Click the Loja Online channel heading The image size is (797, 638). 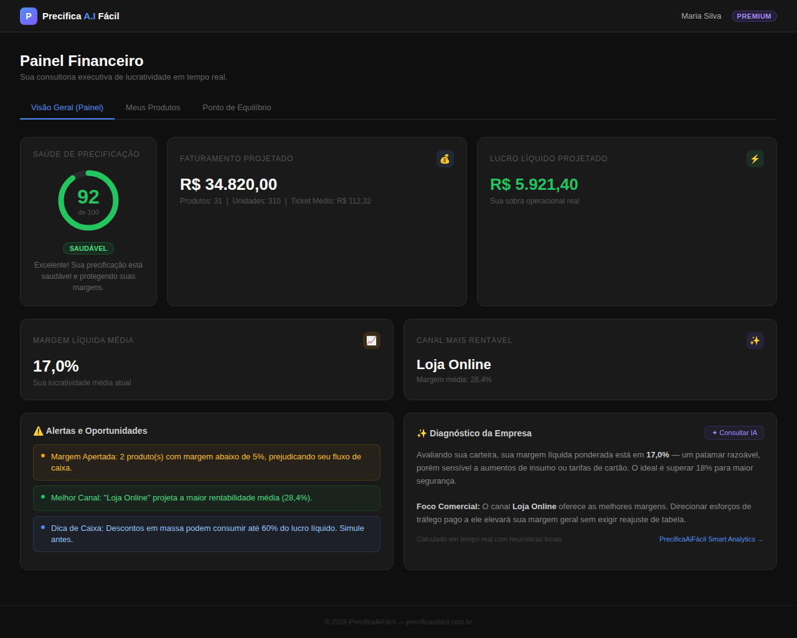click(x=454, y=365)
